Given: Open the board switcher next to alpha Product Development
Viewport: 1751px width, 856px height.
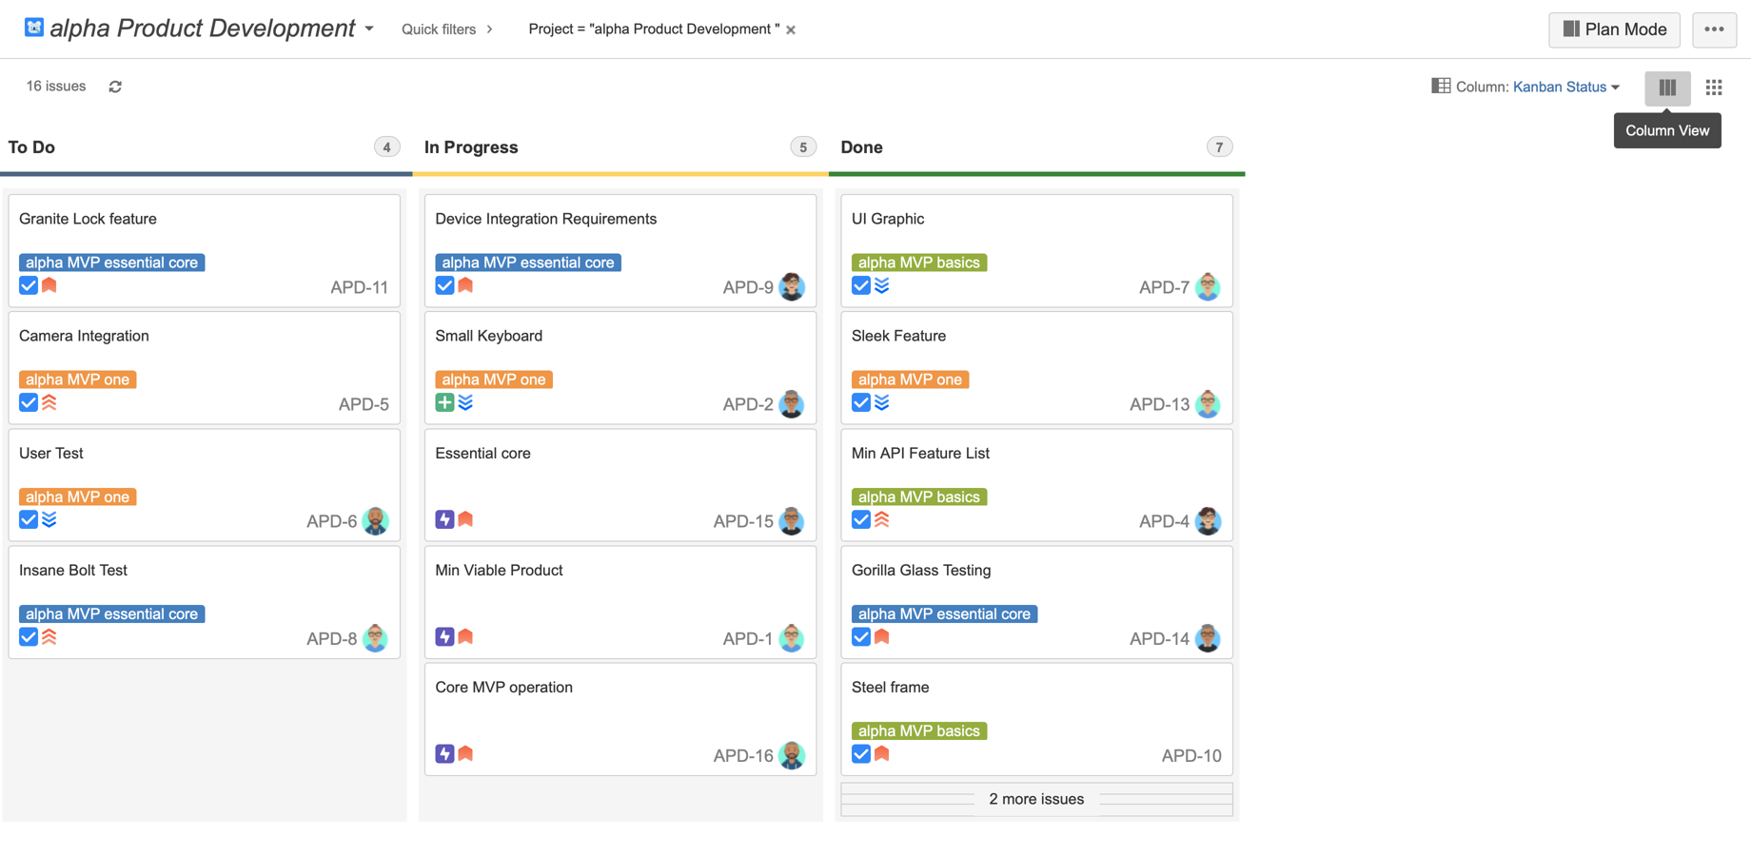Looking at the screenshot, I should pyautogui.click(x=368, y=29).
